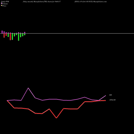134x134 pixels.
Task: Click the '(3day smooth) MunafaSutra(TM) charts for 940117' heading
Action: [42, 2]
